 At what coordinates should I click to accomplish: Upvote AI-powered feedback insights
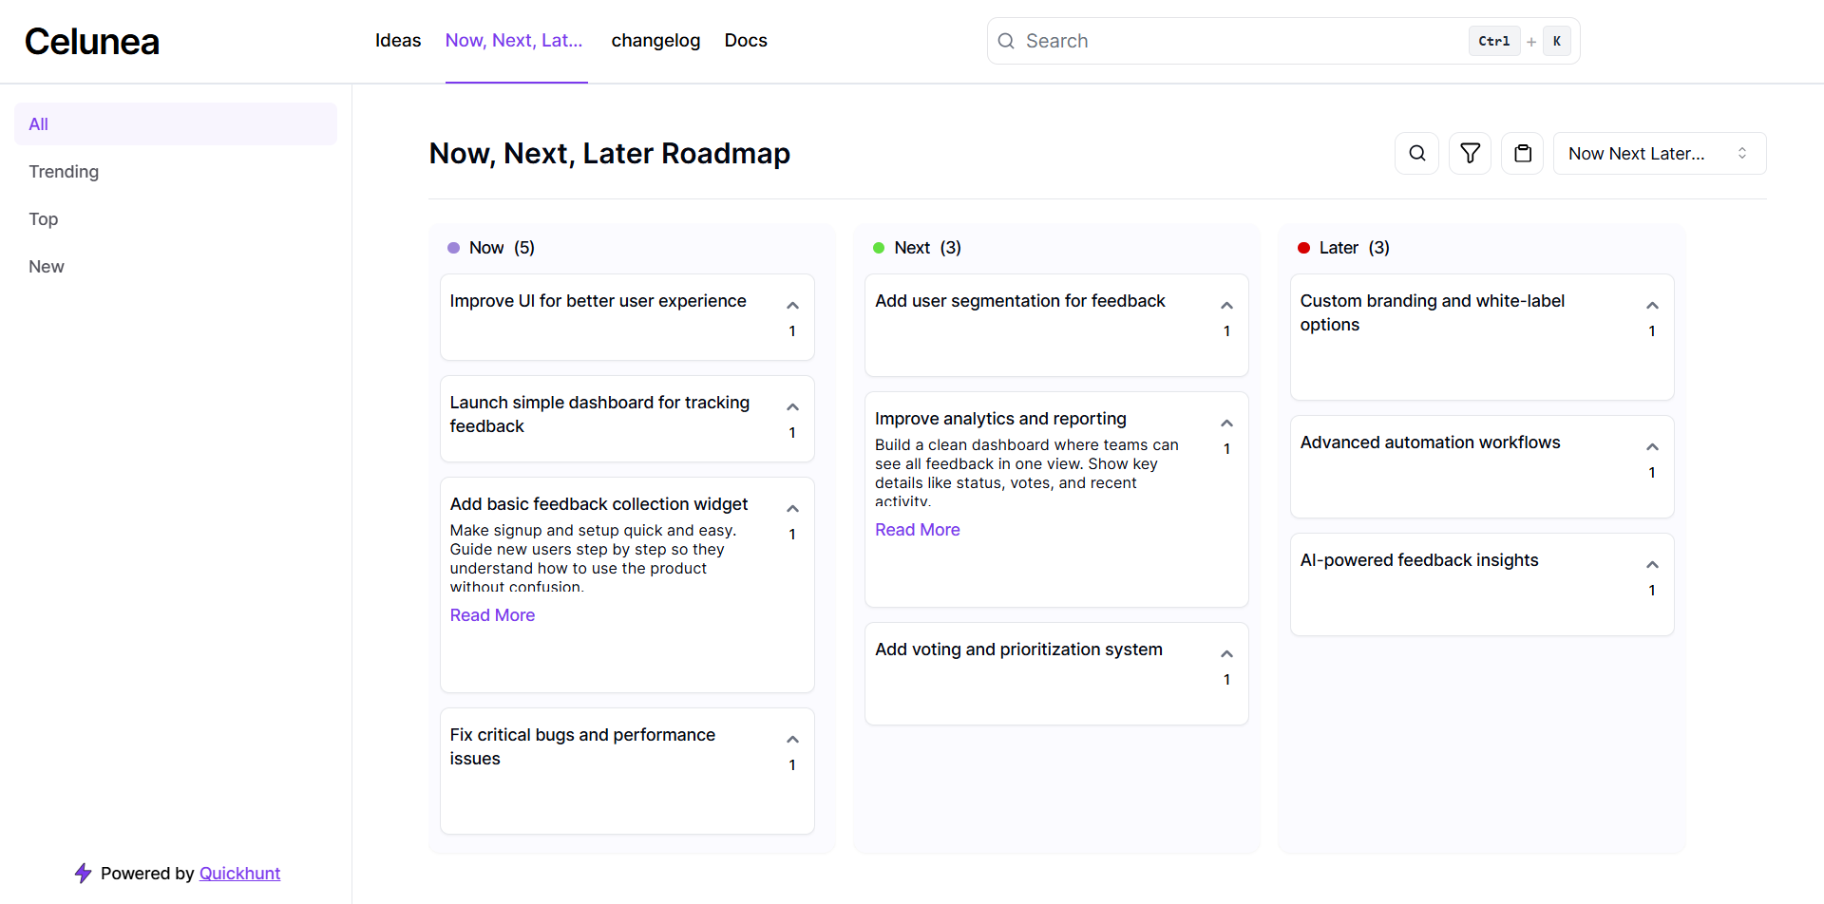click(x=1652, y=564)
